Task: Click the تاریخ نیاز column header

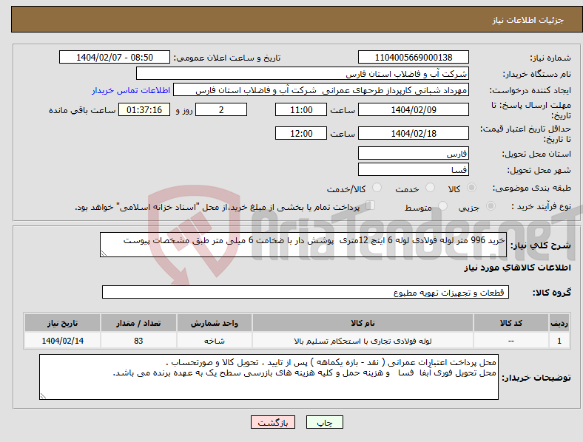Action: [x=62, y=323]
